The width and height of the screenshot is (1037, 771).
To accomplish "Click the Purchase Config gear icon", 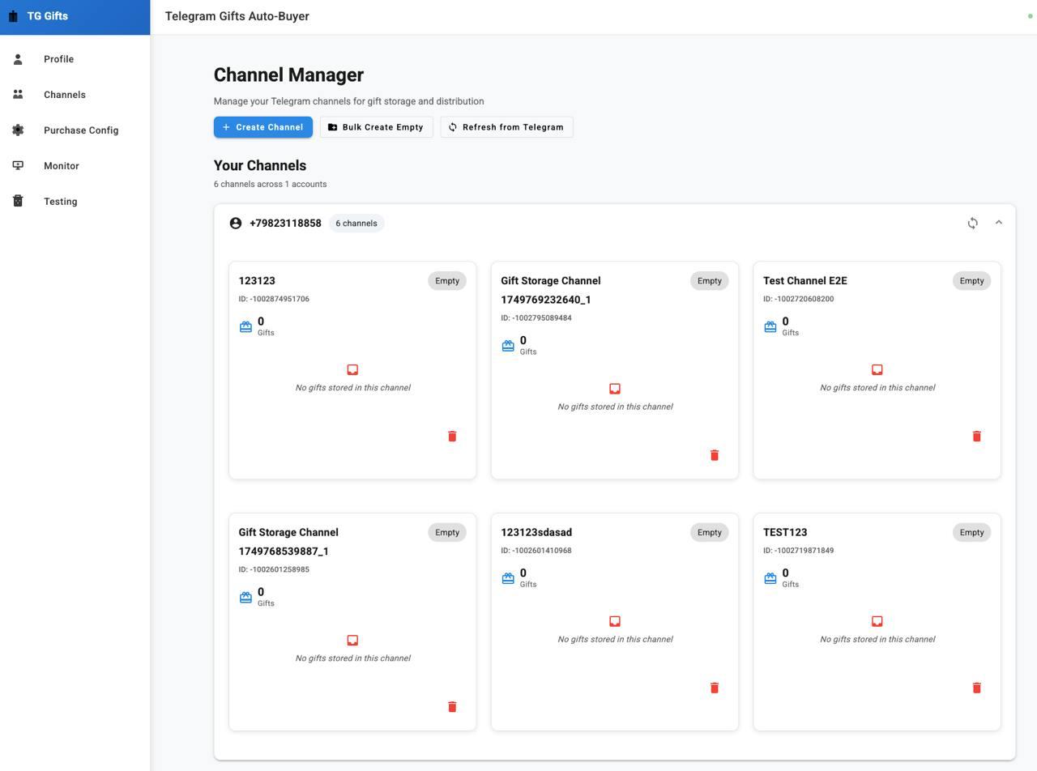I will [18, 130].
